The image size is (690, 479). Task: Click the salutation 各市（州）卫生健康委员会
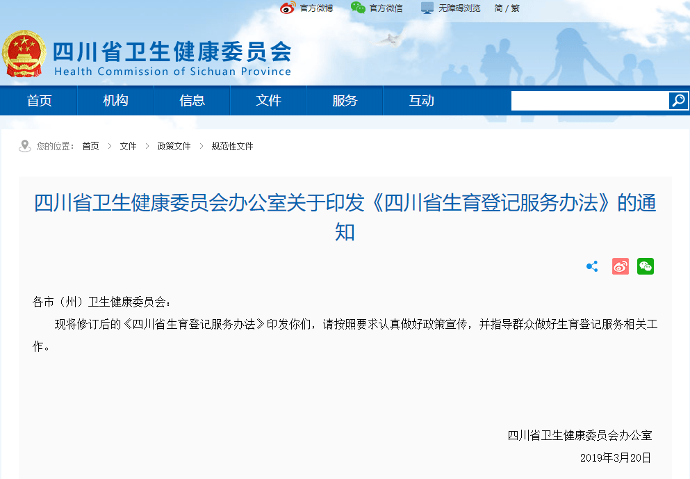(101, 302)
